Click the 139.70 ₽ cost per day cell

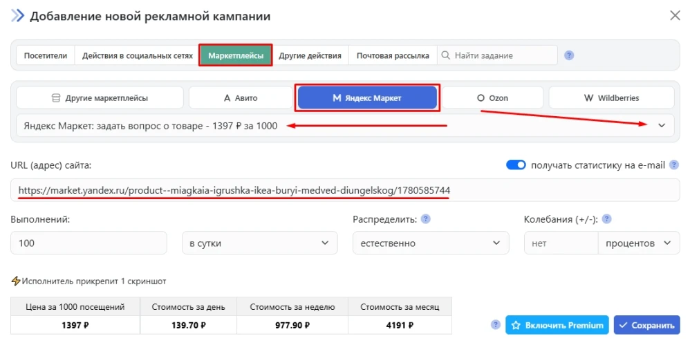coord(188,326)
